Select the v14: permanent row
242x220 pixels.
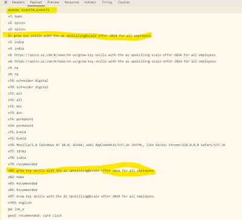pos(21,125)
